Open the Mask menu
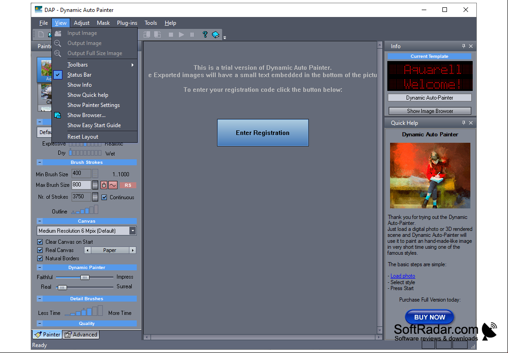The image size is (508, 353). point(103,22)
